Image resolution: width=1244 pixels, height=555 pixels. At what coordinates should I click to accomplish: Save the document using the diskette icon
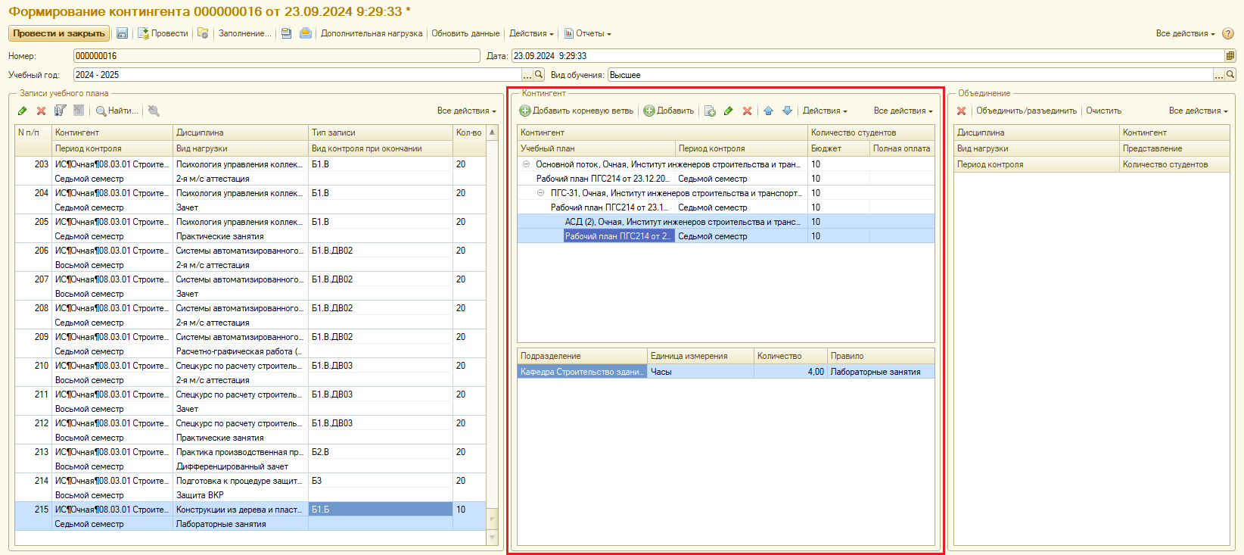(122, 33)
